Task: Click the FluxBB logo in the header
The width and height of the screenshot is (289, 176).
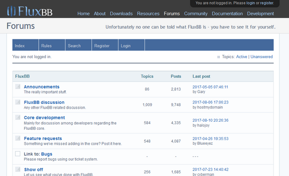Action: 30,11
